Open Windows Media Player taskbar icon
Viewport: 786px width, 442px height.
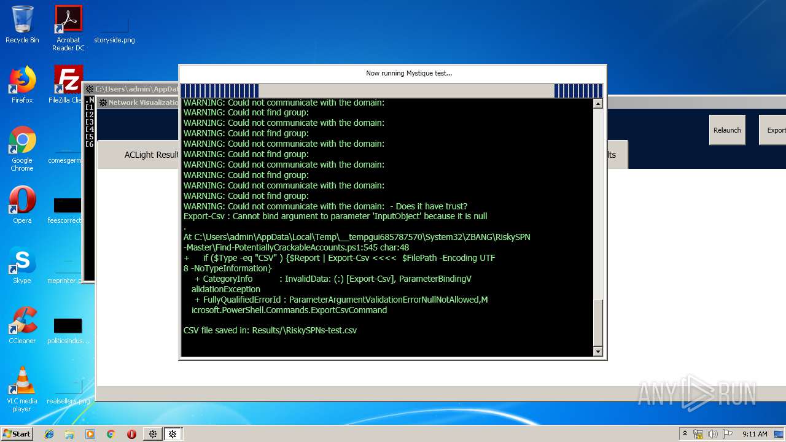click(90, 434)
